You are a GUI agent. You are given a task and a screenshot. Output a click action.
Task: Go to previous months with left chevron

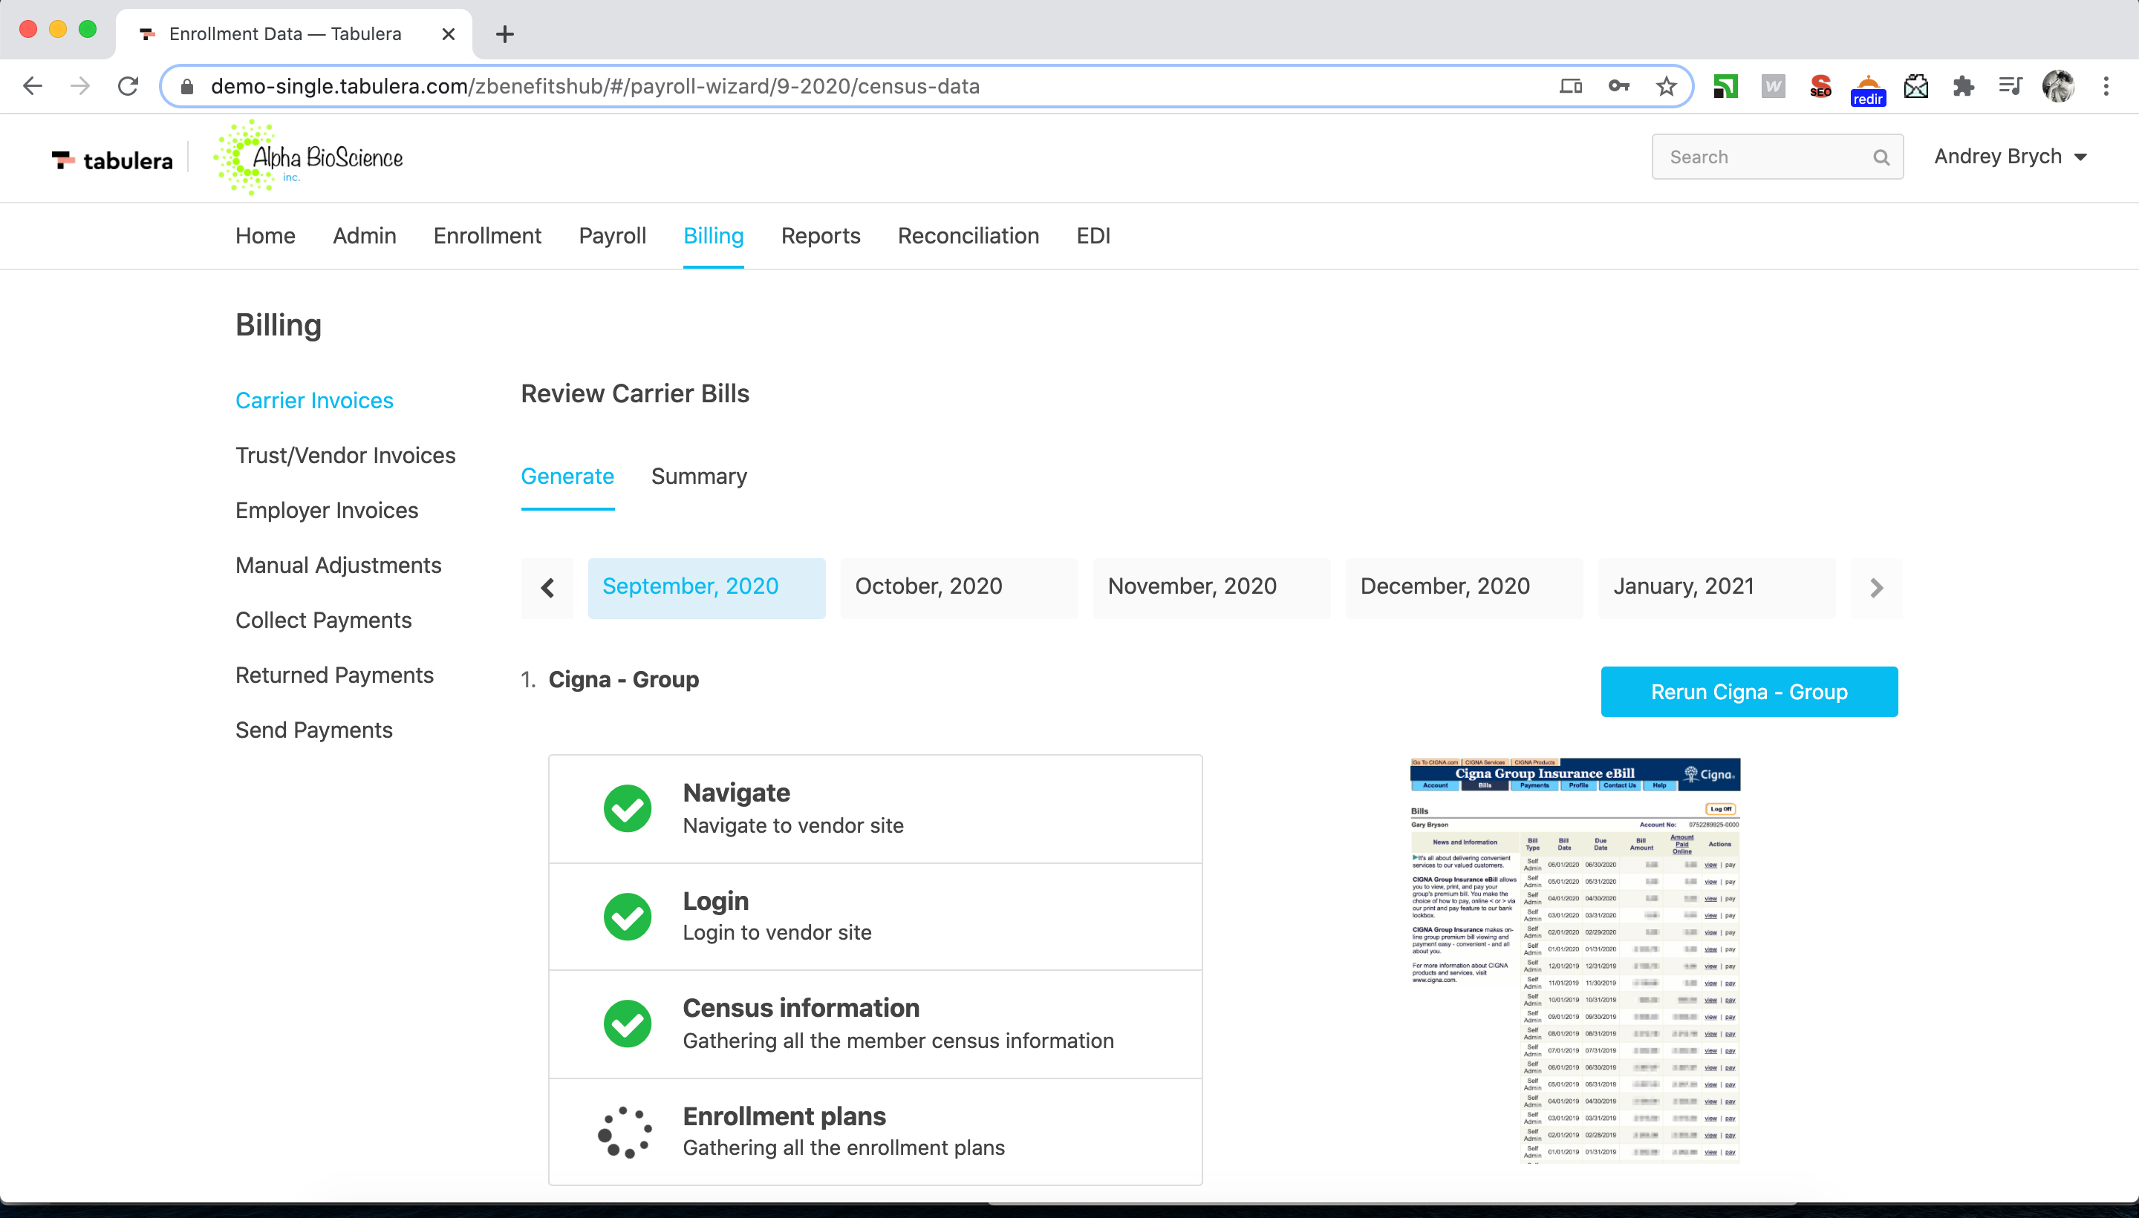547,588
